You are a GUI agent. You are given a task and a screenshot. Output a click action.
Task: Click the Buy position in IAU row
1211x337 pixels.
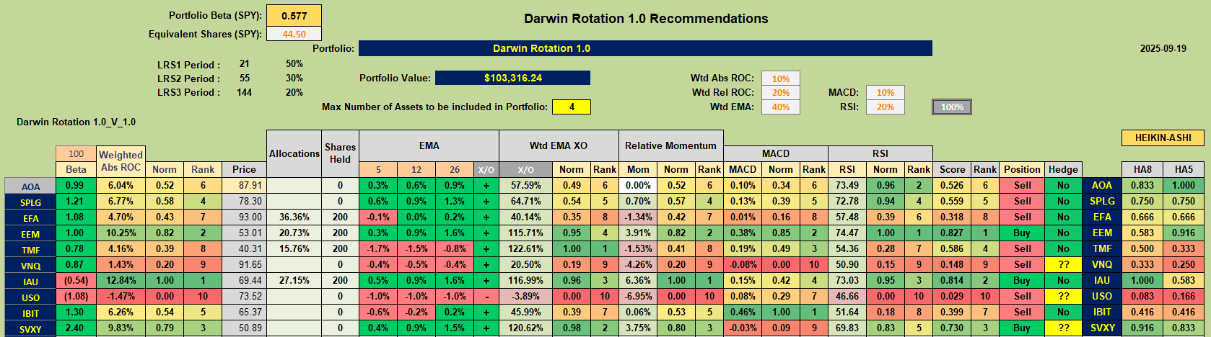point(1022,280)
